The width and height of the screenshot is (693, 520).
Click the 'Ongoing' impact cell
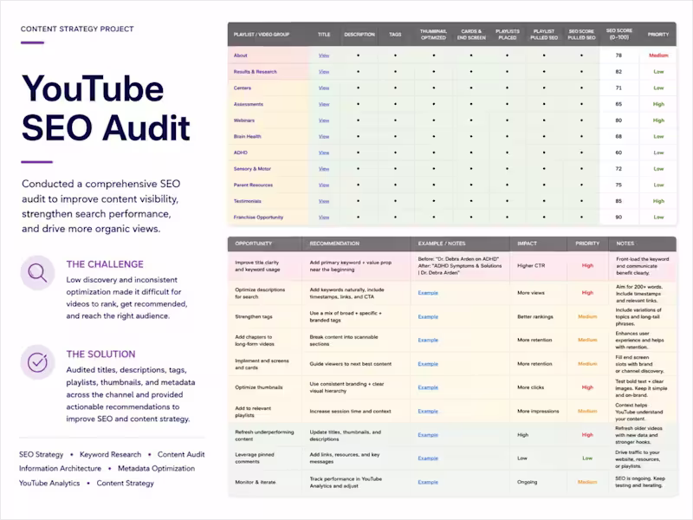(x=527, y=482)
